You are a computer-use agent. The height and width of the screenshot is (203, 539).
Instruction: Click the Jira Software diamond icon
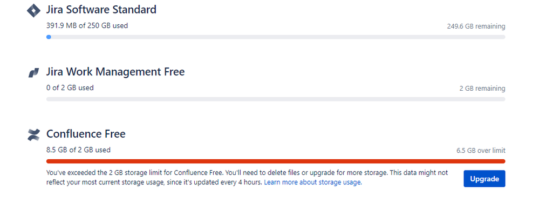[33, 10]
